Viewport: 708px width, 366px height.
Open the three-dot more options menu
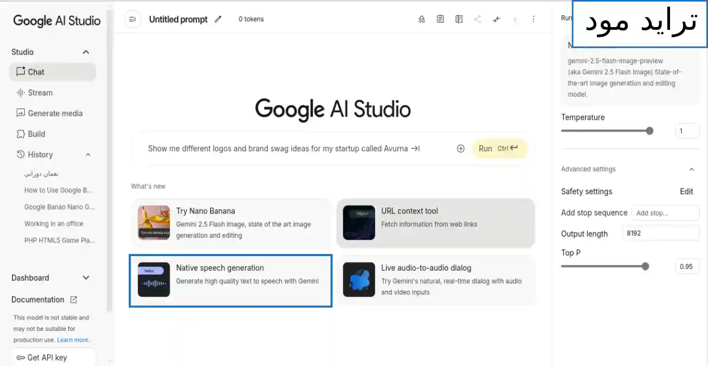click(533, 19)
